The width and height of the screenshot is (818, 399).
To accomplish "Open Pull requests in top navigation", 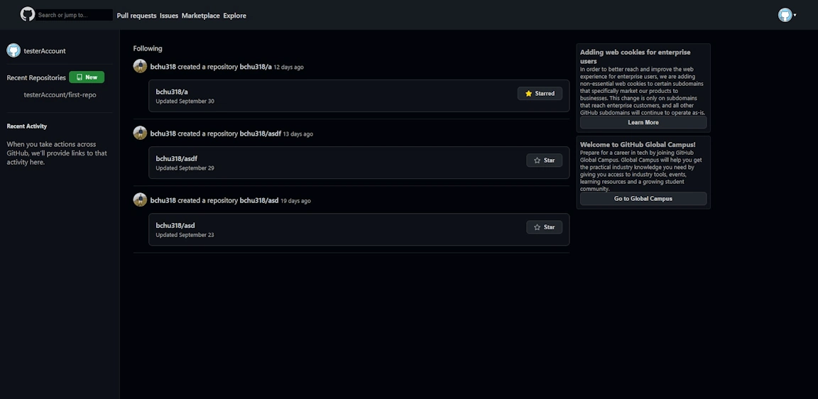I will 136,16.
